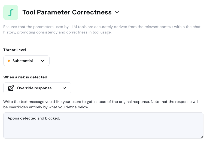Click the Threat Level label
The height and width of the screenshot is (144, 213).
pyautogui.click(x=15, y=50)
